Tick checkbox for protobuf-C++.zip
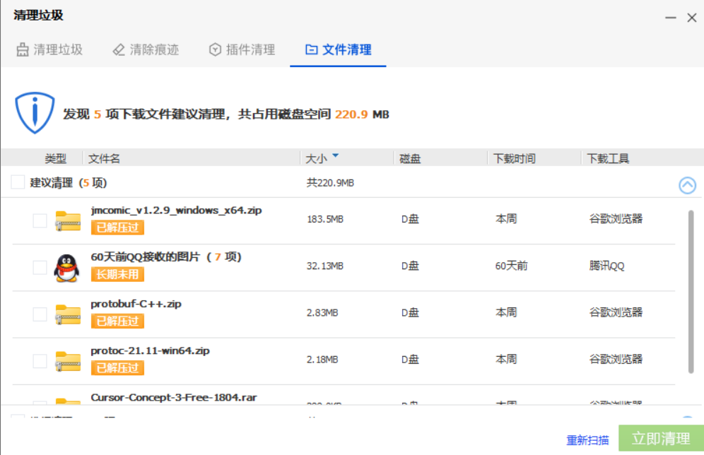Screen dimensions: 704x455 click(x=40, y=314)
